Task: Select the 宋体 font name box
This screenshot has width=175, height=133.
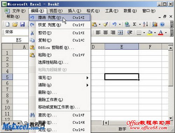Action: coord(16,32)
